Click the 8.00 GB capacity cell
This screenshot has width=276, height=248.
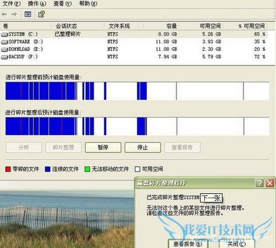click(x=168, y=34)
